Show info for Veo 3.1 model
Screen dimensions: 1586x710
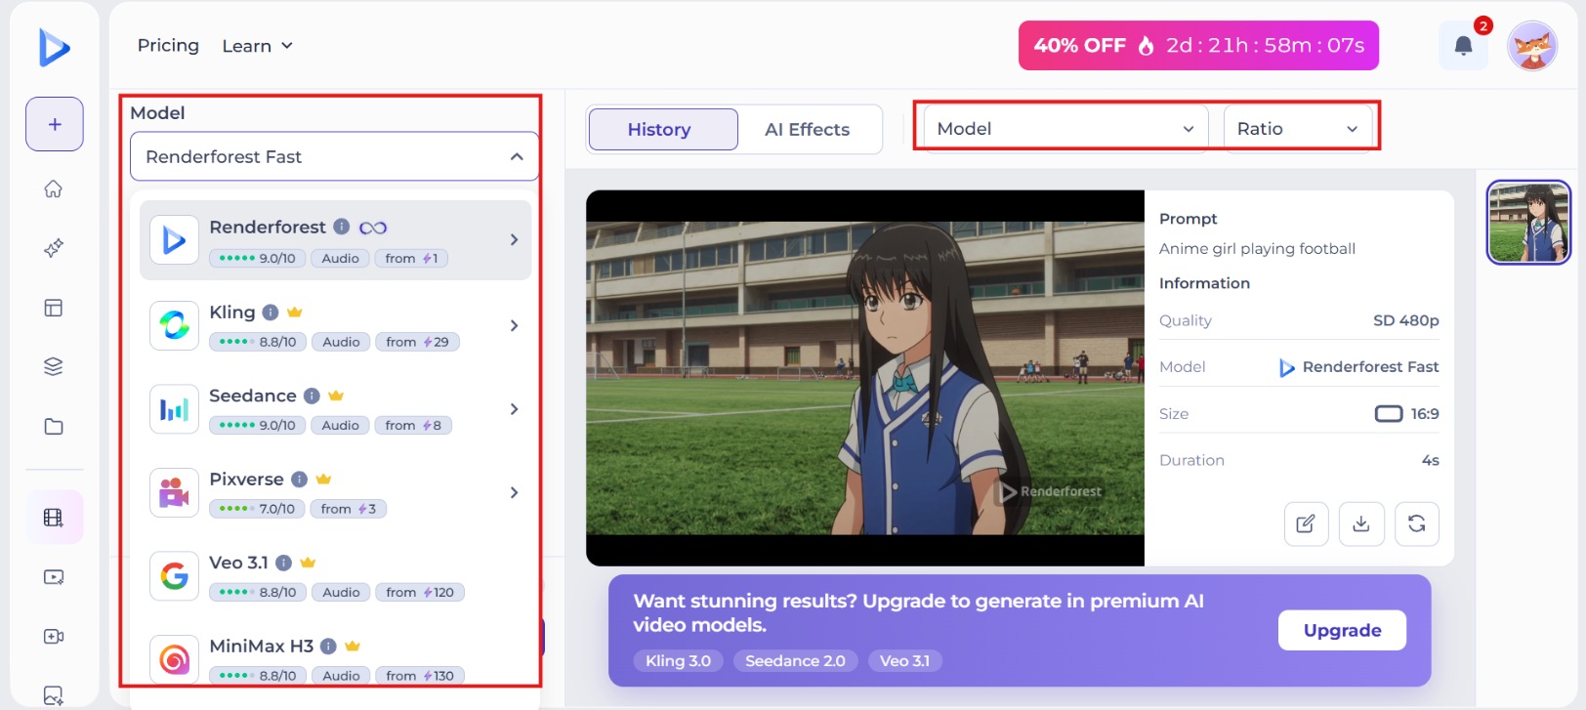(283, 563)
